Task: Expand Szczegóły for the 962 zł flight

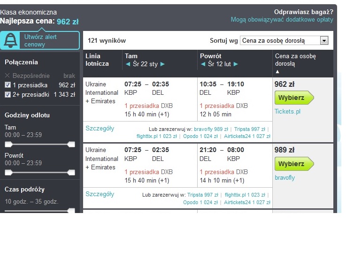Action: pos(100,129)
